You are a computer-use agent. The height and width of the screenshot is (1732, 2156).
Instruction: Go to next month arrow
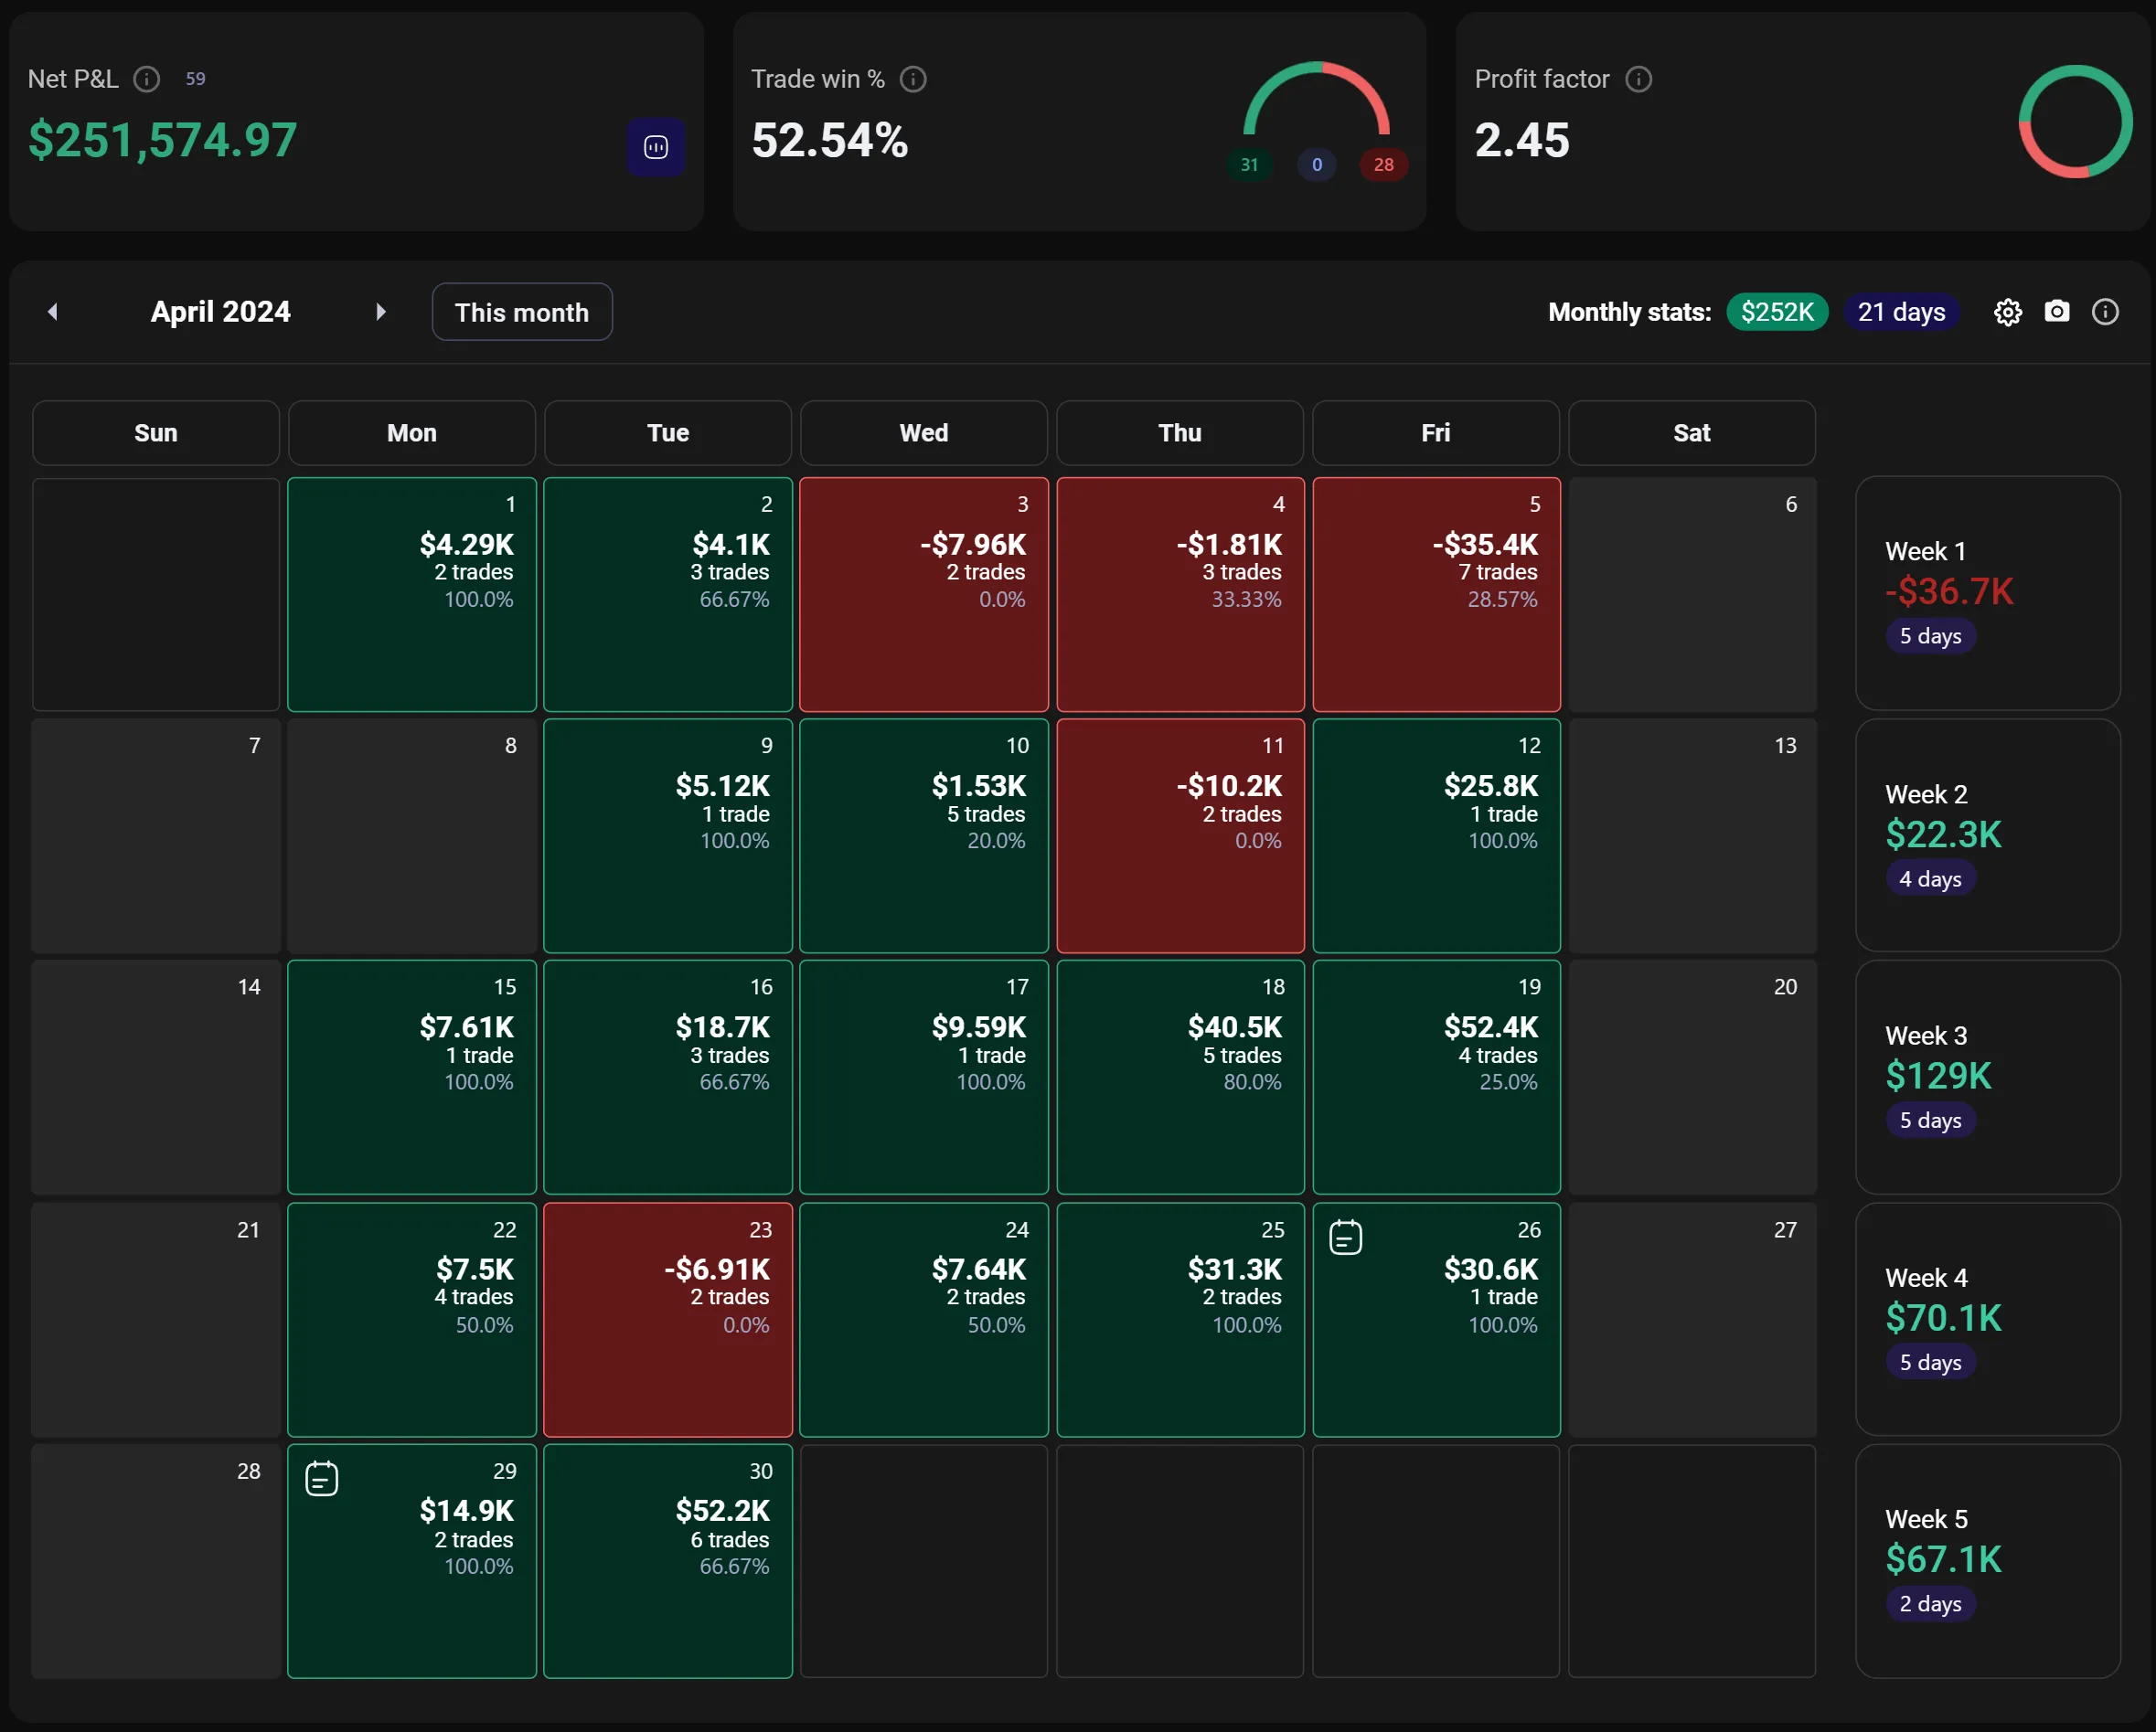pyautogui.click(x=380, y=312)
